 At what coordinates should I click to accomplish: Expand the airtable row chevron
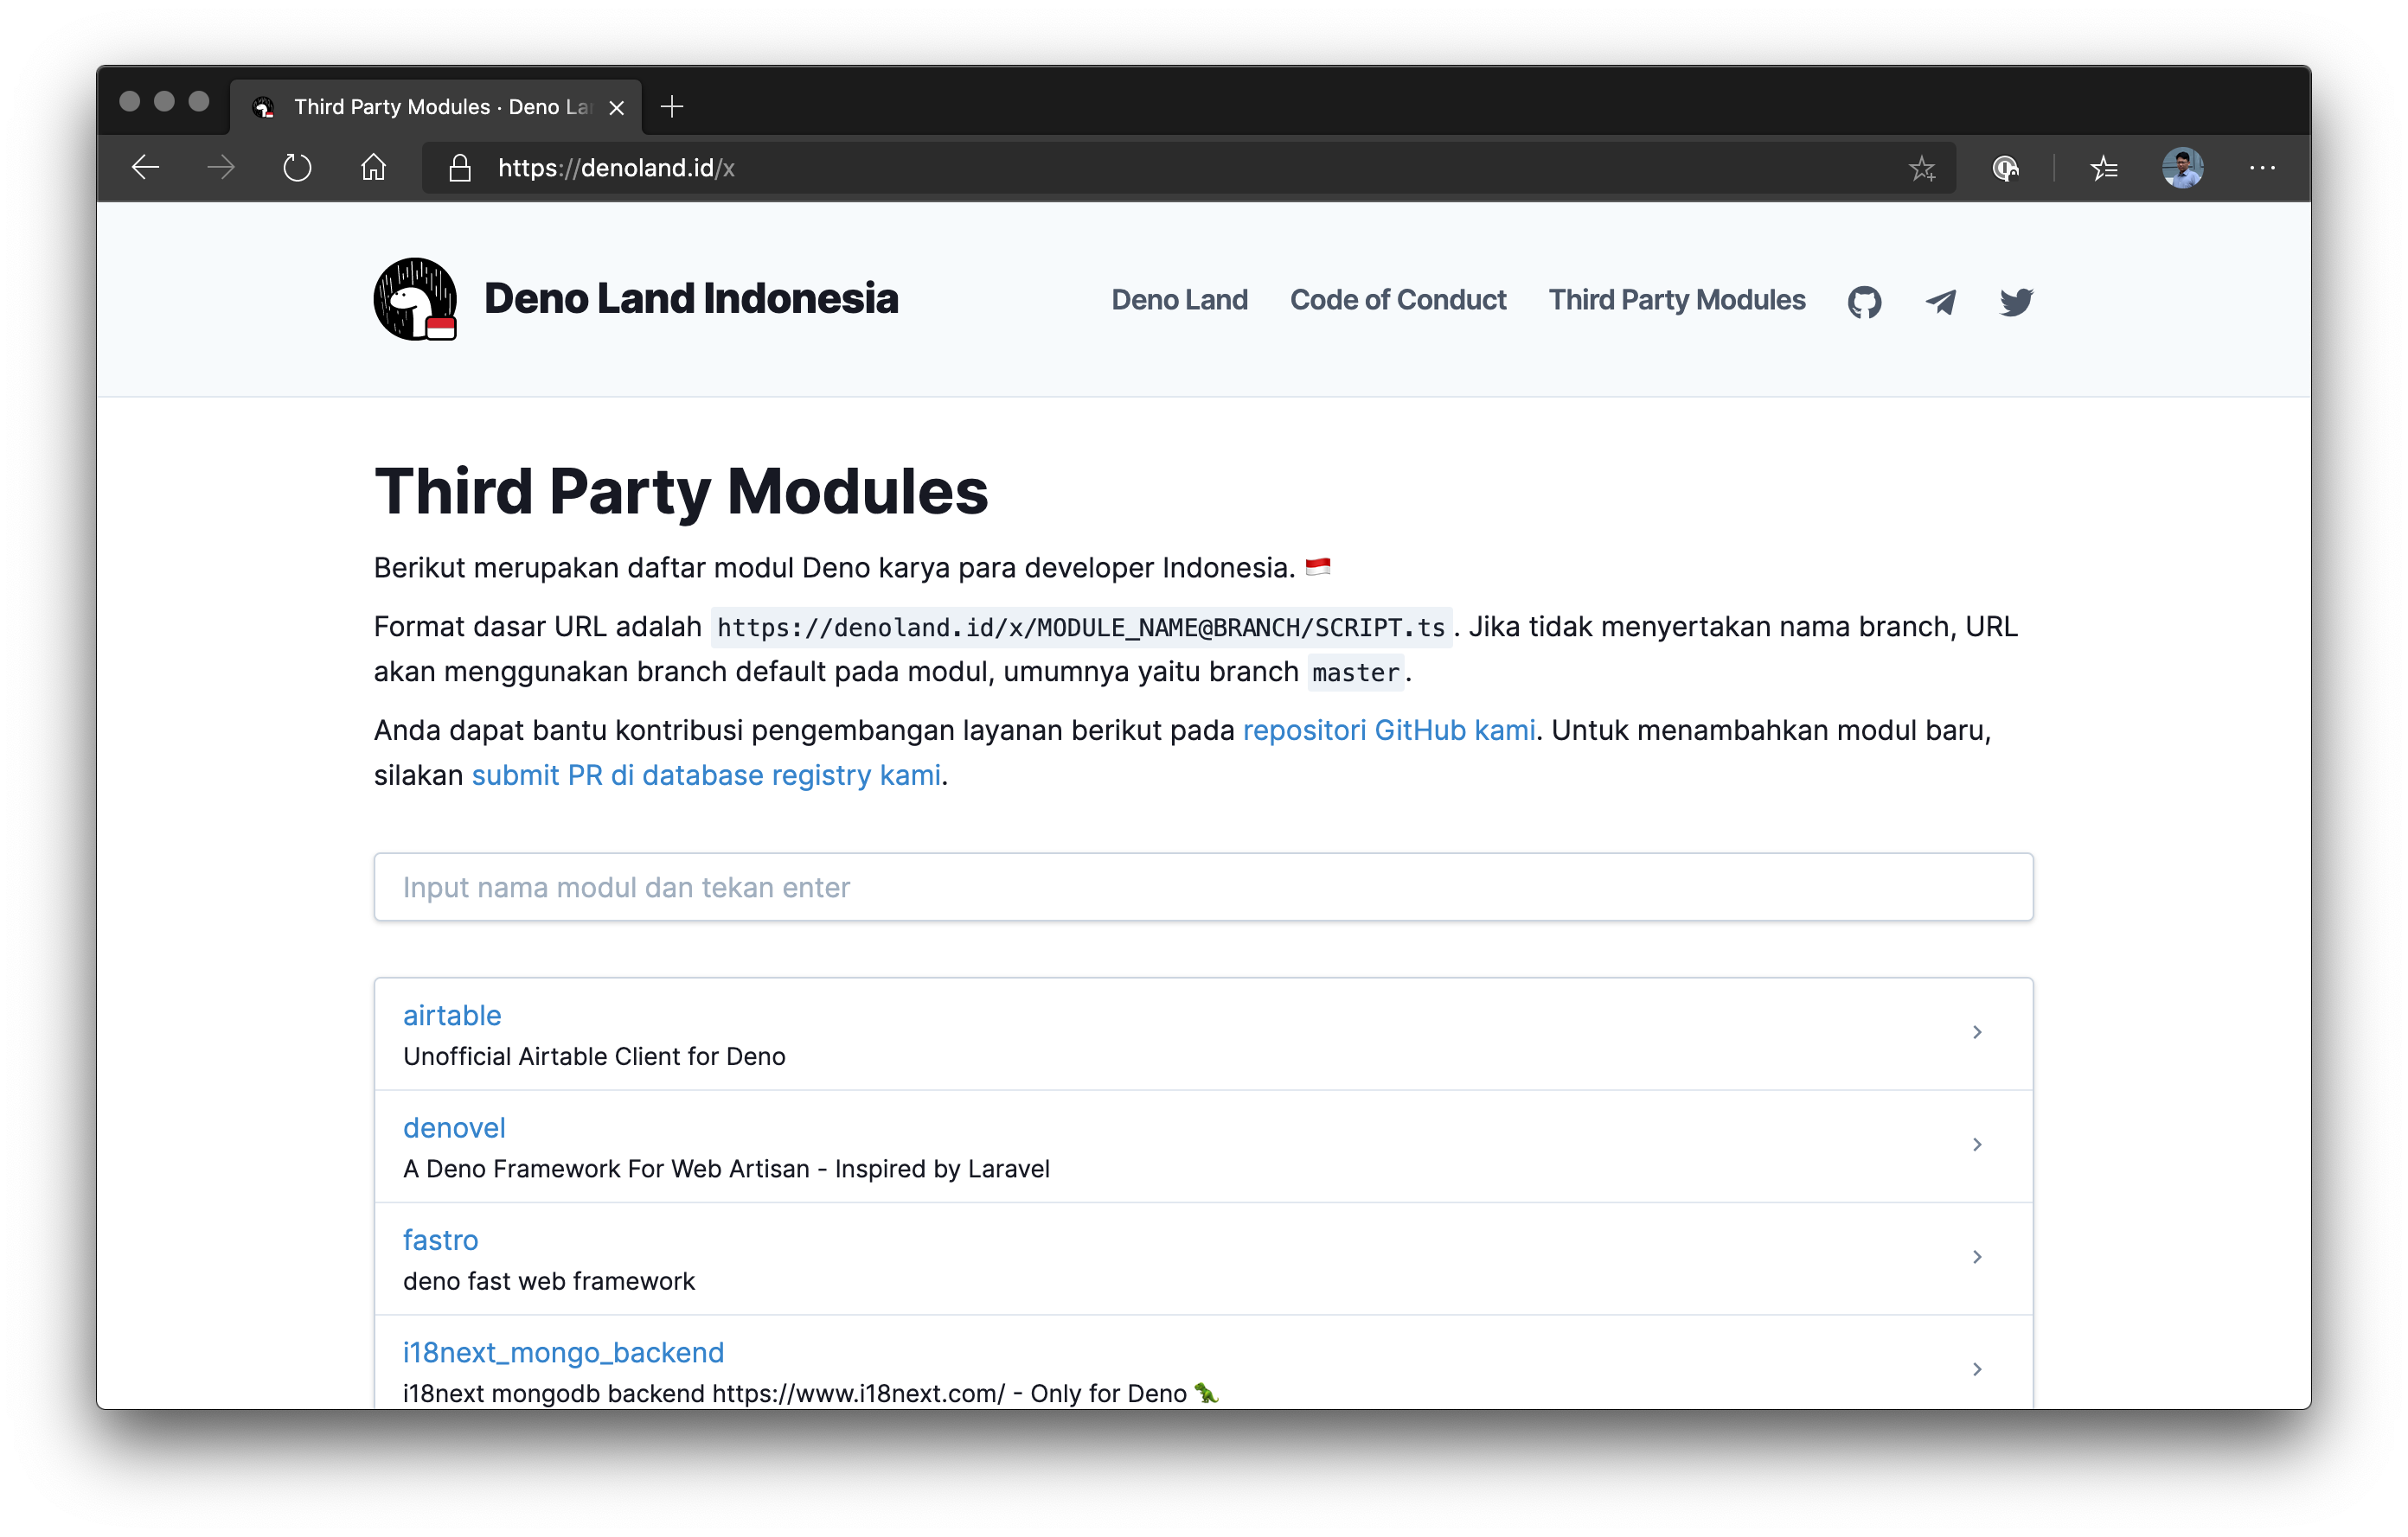pyautogui.click(x=1976, y=1031)
